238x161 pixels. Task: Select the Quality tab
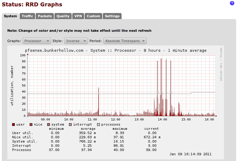63,16
